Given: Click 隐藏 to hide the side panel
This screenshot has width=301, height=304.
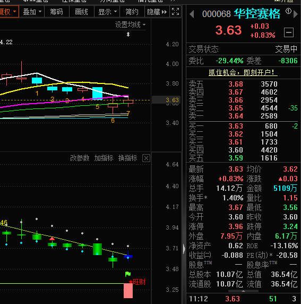Looking at the screenshot, I should (157, 12).
